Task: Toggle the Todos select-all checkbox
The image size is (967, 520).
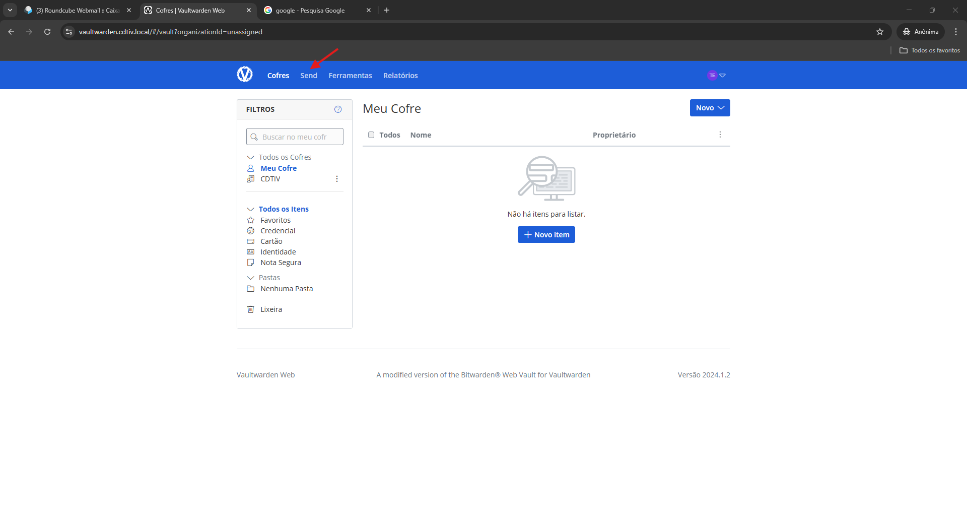Action: (x=371, y=135)
